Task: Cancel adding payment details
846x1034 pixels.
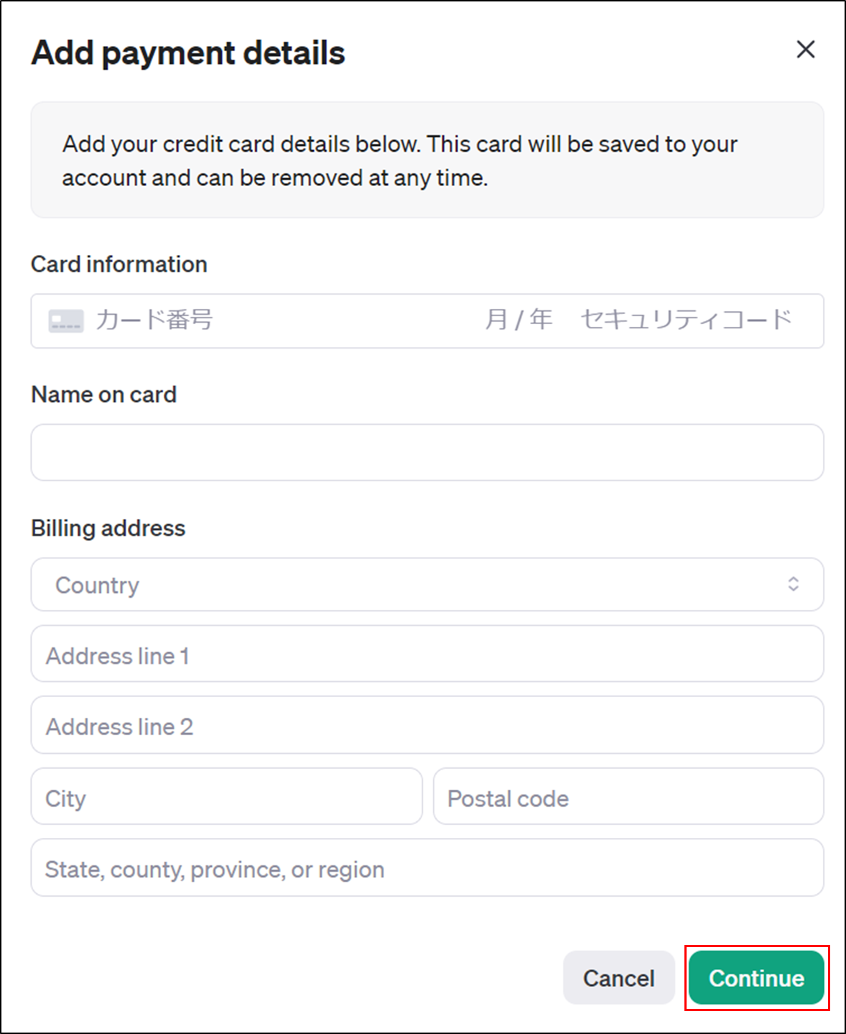Action: point(618,978)
